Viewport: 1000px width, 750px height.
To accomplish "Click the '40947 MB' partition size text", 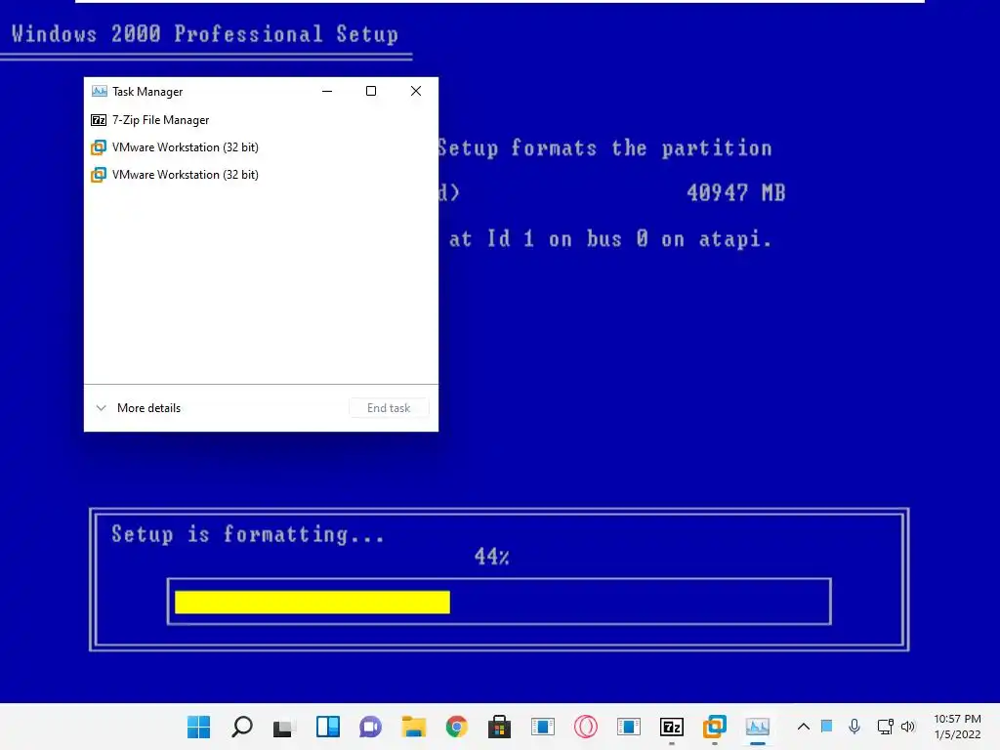I will tap(736, 192).
